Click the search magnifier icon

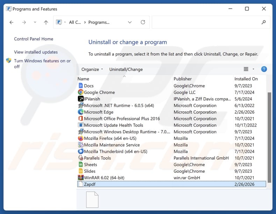(263, 22)
